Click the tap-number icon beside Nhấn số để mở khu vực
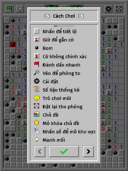 (x=37, y=131)
